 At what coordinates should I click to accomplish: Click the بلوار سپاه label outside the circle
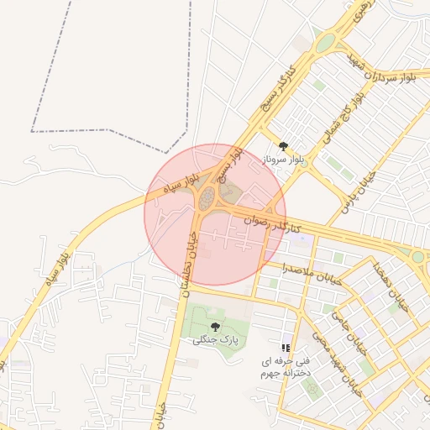pyautogui.click(x=58, y=270)
